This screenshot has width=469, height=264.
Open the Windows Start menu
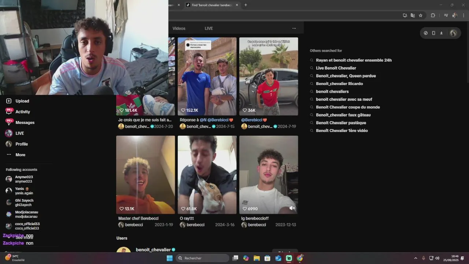pos(170,258)
